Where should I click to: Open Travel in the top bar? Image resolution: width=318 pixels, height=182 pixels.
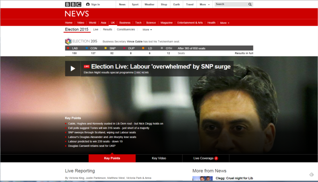coord(190,4)
